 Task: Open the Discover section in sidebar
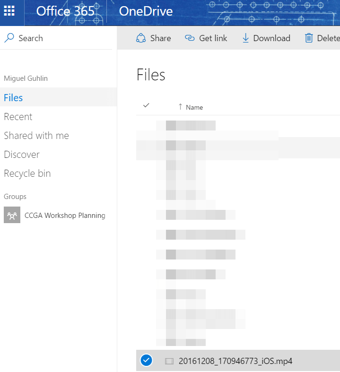pos(22,155)
